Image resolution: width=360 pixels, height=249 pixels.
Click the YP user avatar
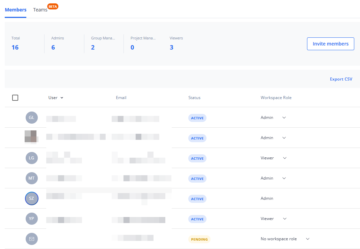click(x=32, y=219)
